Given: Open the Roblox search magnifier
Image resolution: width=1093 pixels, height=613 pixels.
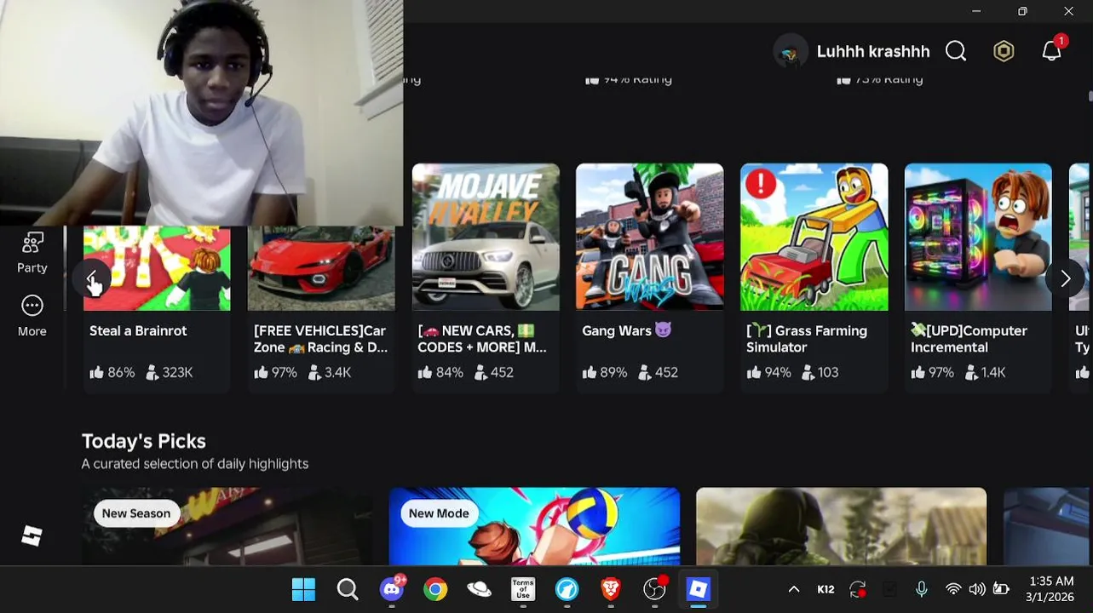Looking at the screenshot, I should (x=956, y=52).
